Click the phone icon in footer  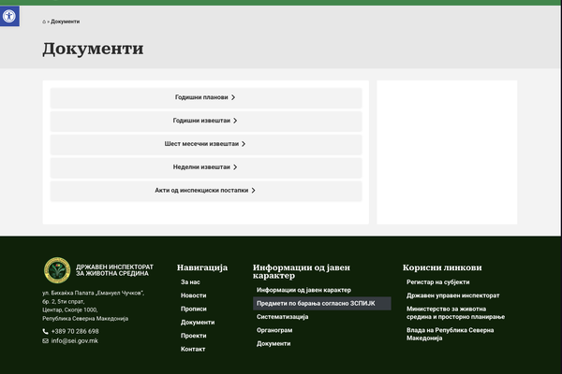click(45, 331)
